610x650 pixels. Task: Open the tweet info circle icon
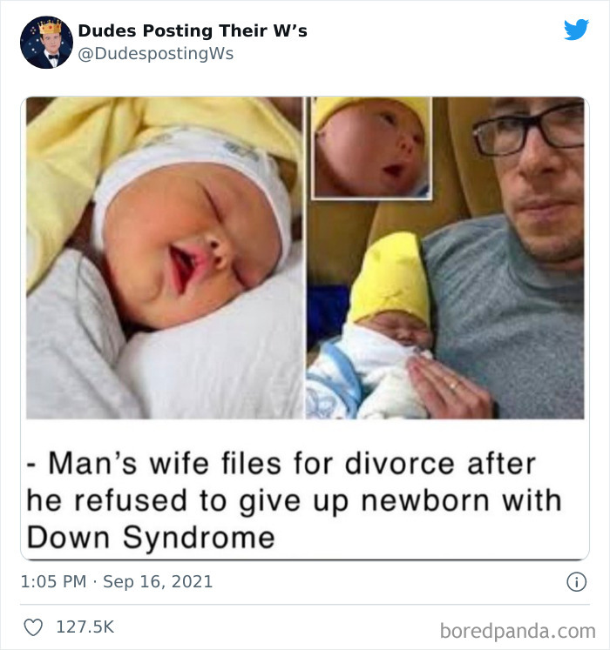point(576,582)
